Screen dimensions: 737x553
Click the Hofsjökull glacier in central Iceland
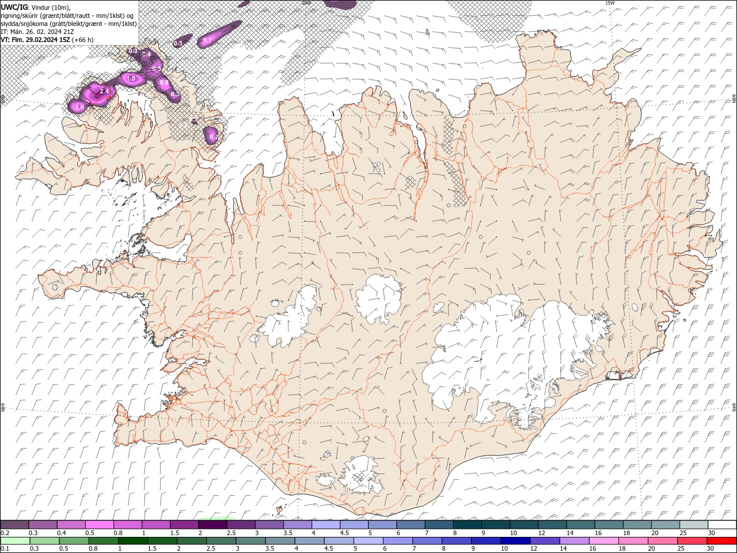pos(379,298)
